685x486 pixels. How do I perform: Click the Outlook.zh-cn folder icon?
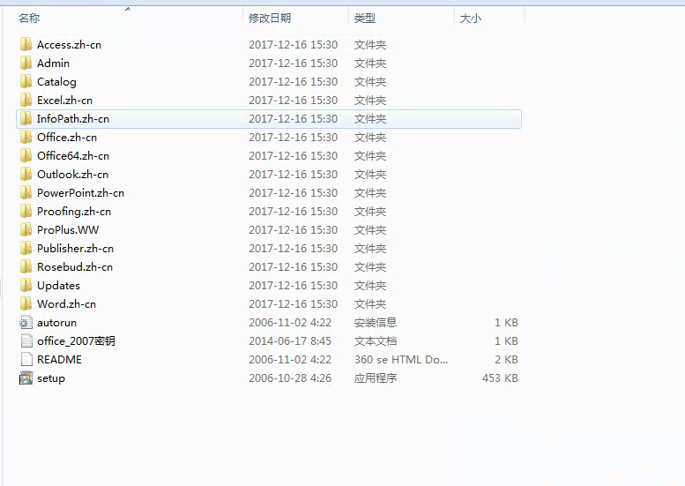click(x=26, y=174)
